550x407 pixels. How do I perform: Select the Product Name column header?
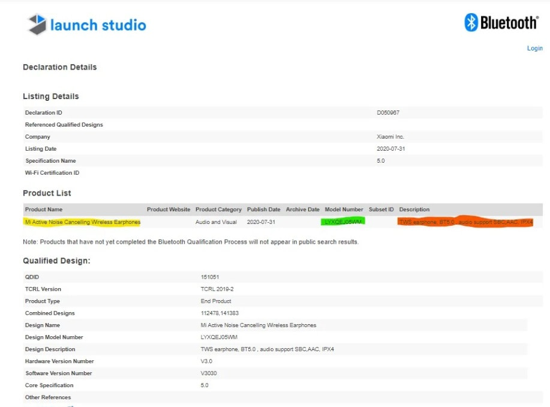[44, 210]
